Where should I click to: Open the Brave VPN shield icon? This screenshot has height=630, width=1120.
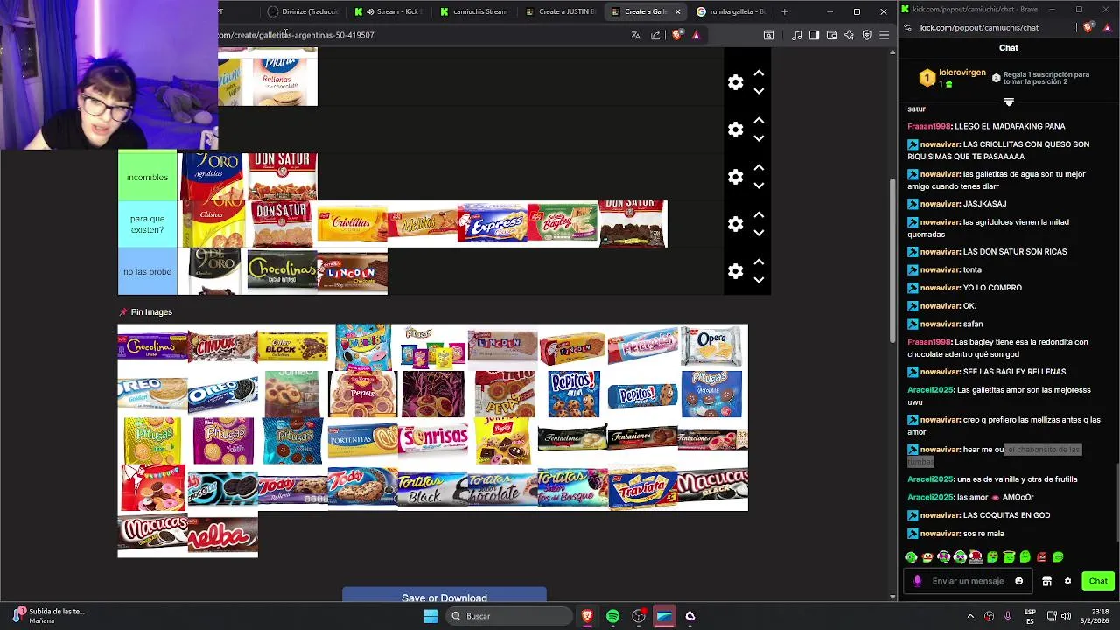[x=866, y=35]
